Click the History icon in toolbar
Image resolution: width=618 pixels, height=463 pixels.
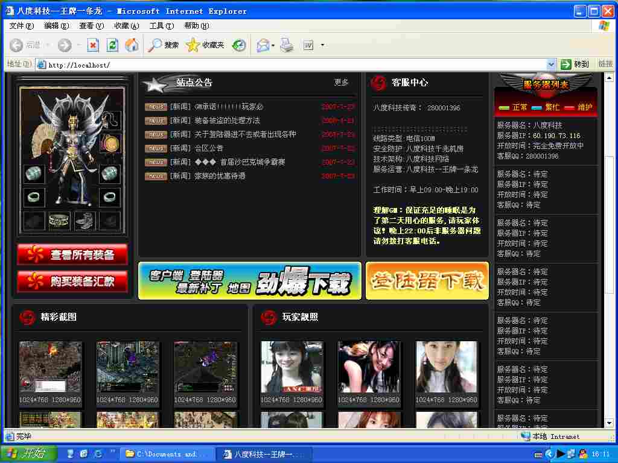240,45
